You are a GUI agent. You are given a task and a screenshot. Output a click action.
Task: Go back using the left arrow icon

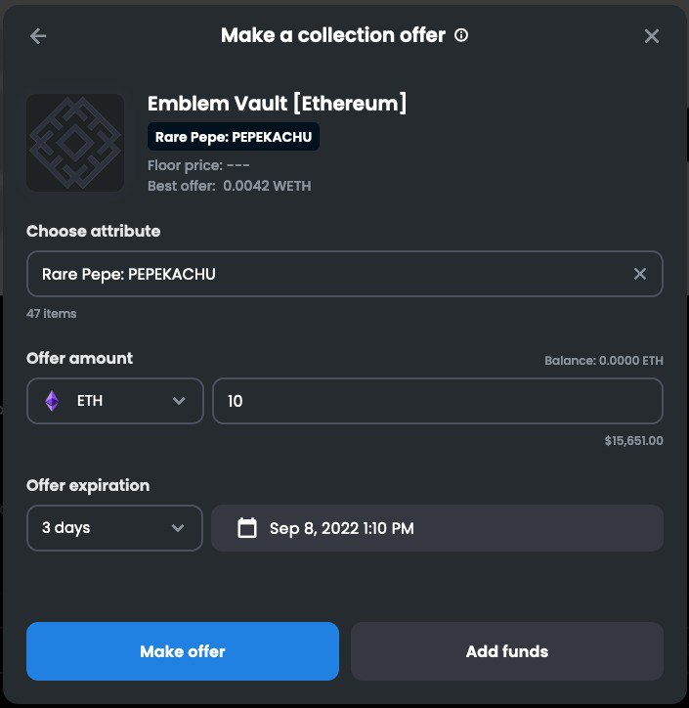point(38,36)
